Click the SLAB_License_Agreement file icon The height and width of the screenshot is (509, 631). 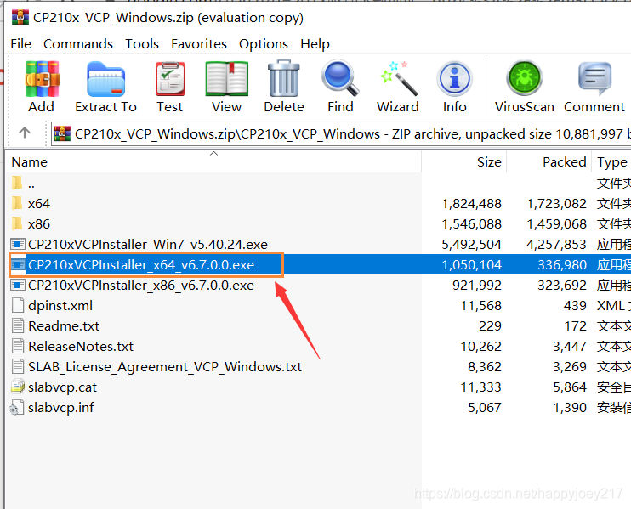click(18, 366)
